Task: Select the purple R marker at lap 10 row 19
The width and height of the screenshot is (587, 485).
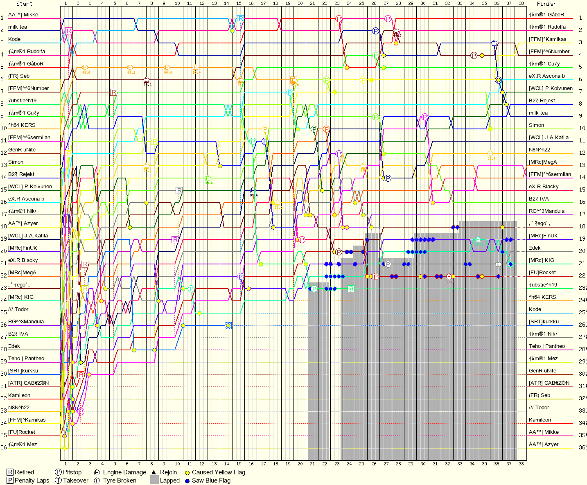Action: click(x=175, y=239)
